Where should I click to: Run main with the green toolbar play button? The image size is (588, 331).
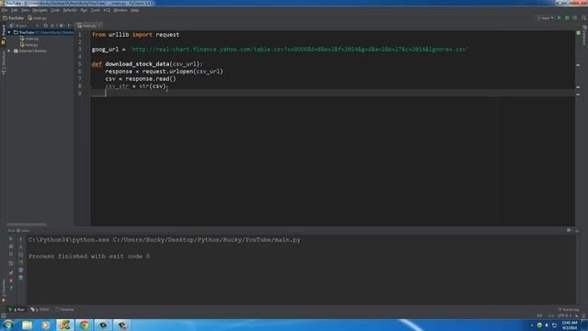(560, 17)
